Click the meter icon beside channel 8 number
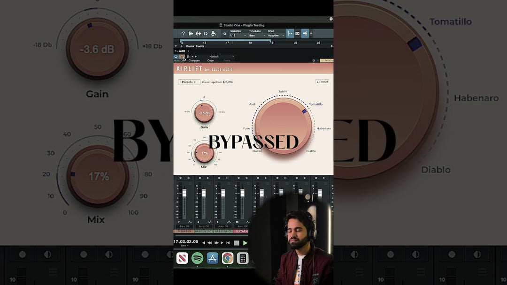The height and width of the screenshot is (285, 507). pyautogui.click(x=209, y=222)
